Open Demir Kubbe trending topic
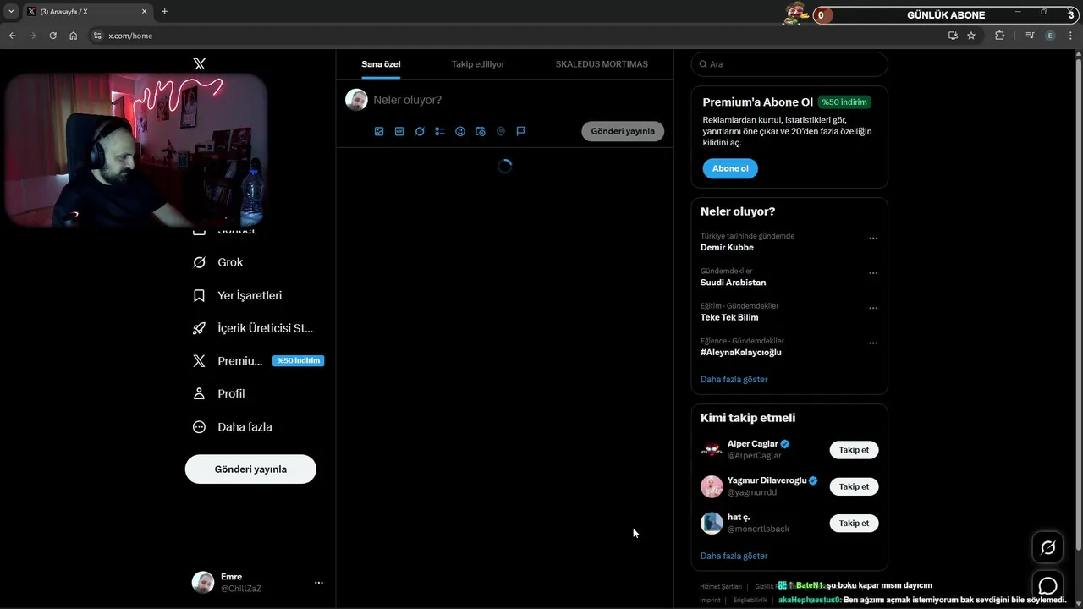The height and width of the screenshot is (609, 1083). click(727, 248)
